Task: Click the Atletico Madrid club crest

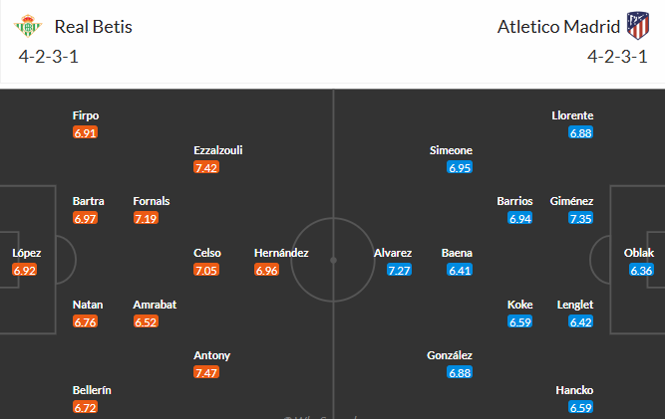Action: coord(635,26)
